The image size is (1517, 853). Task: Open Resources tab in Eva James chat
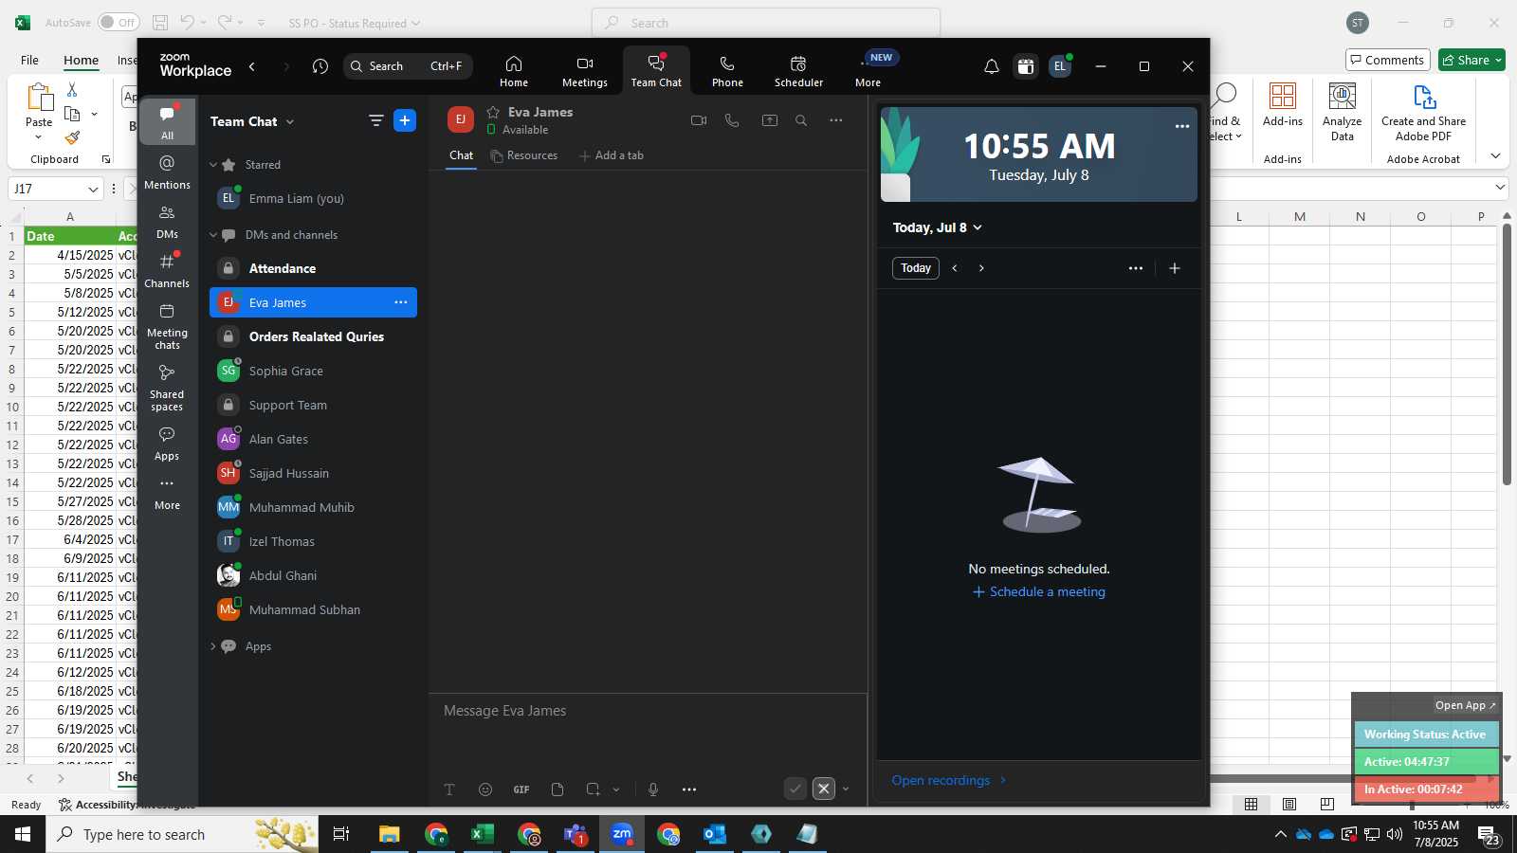[x=524, y=155]
